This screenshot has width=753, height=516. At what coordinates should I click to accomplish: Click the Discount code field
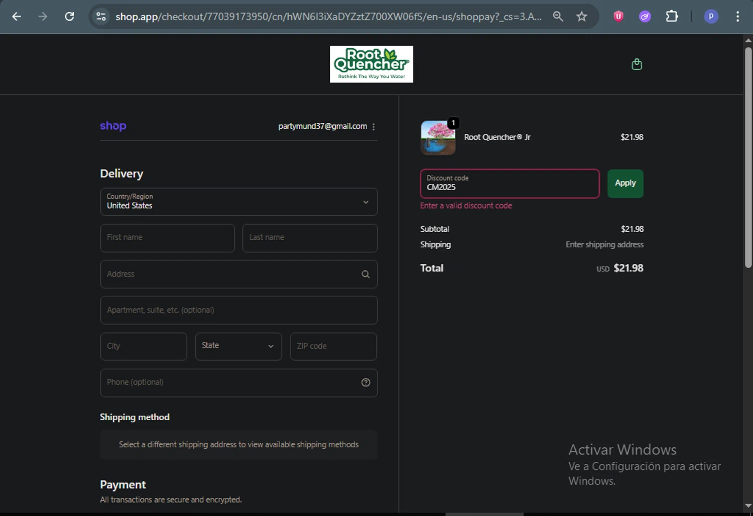point(510,184)
